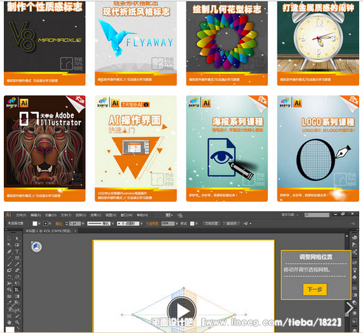Choose the Line Segment tool
Image resolution: width=363 pixels, height=333 pixels.
9,258
